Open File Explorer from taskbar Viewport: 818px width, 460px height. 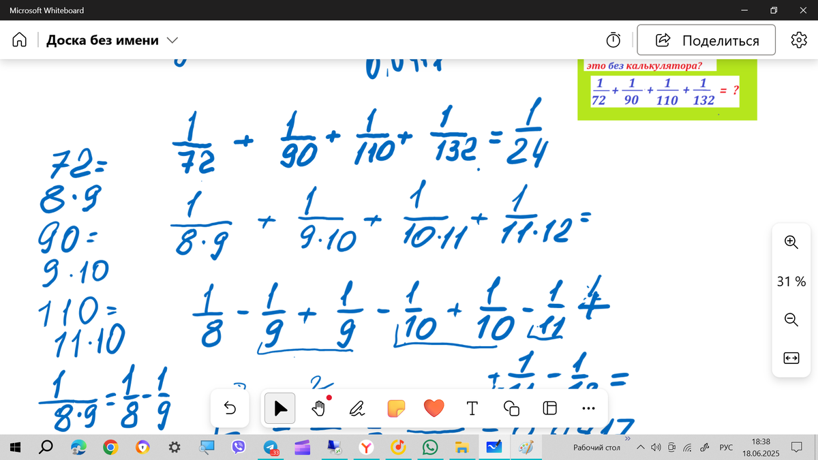click(462, 447)
